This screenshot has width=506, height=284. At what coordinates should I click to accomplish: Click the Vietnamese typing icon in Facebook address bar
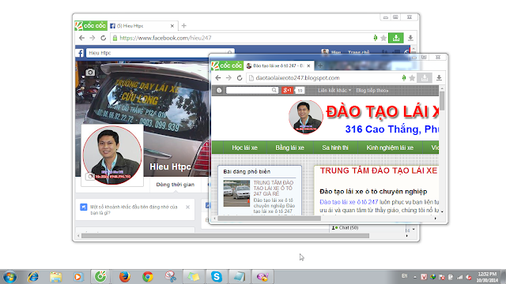pyautogui.click(x=376, y=38)
